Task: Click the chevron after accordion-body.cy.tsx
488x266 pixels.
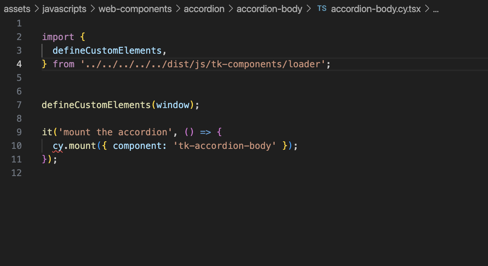Action: (x=427, y=9)
